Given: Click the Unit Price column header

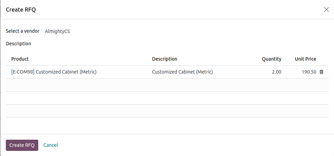Looking at the screenshot, I should [305, 59].
